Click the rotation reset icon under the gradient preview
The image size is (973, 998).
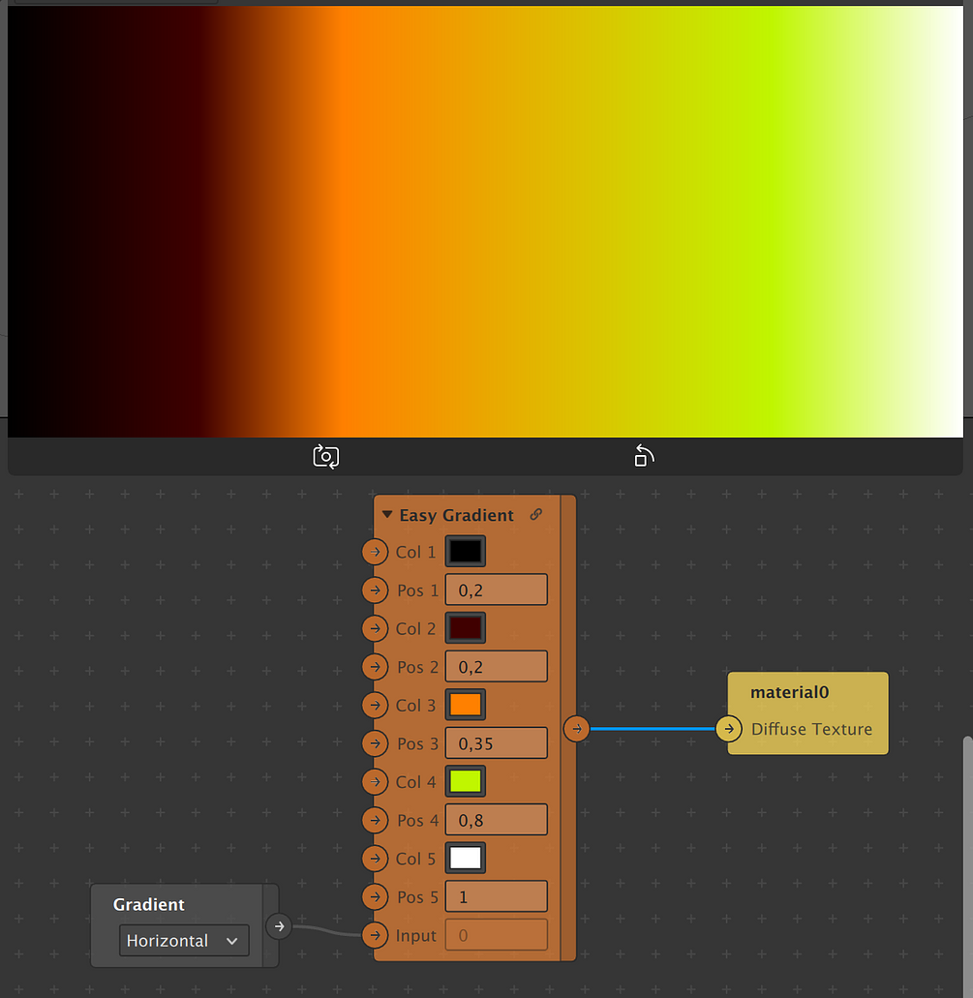point(644,456)
